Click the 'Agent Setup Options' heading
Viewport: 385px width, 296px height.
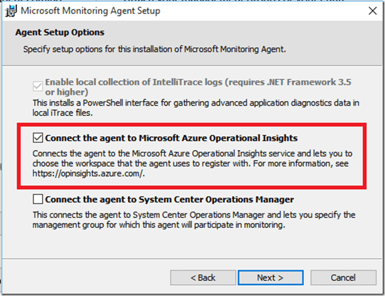(x=60, y=32)
